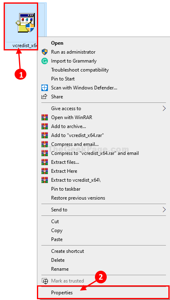Click the WinRAR icon beside Open with WinRAR
Viewport: 170px width, 300px height.
click(x=45, y=117)
